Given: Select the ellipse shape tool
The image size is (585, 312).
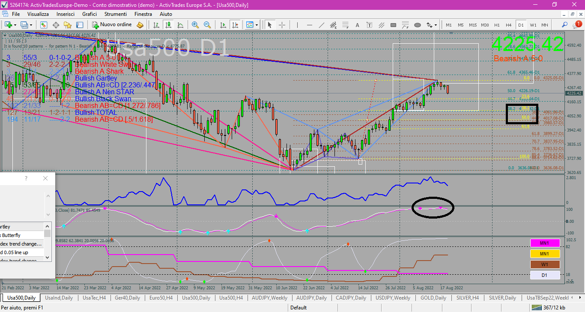Looking at the screenshot, I should click(x=418, y=25).
